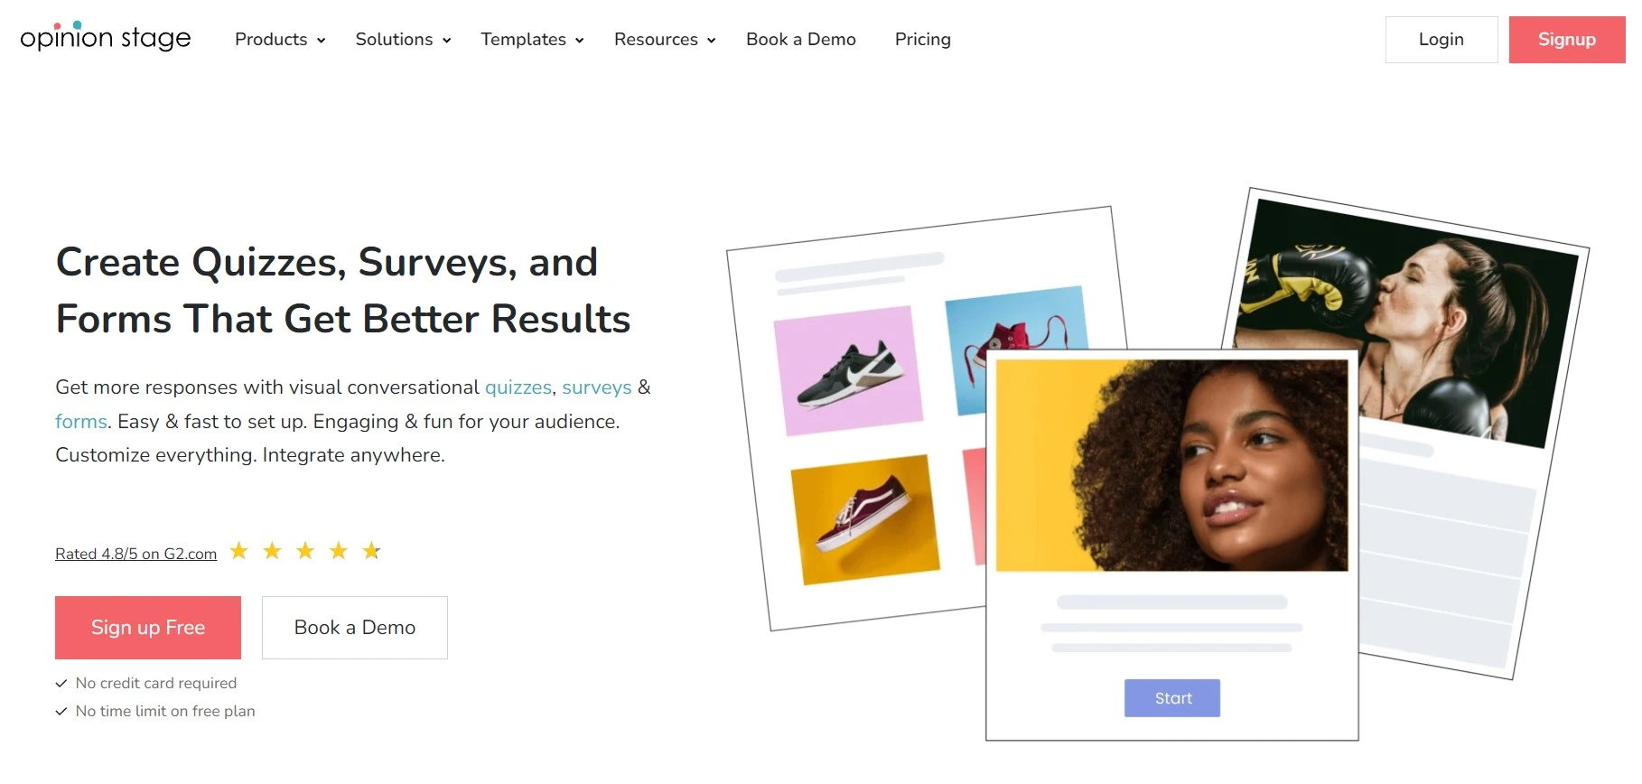Click the red Signup button
Image resolution: width=1642 pixels, height=784 pixels.
(x=1567, y=40)
